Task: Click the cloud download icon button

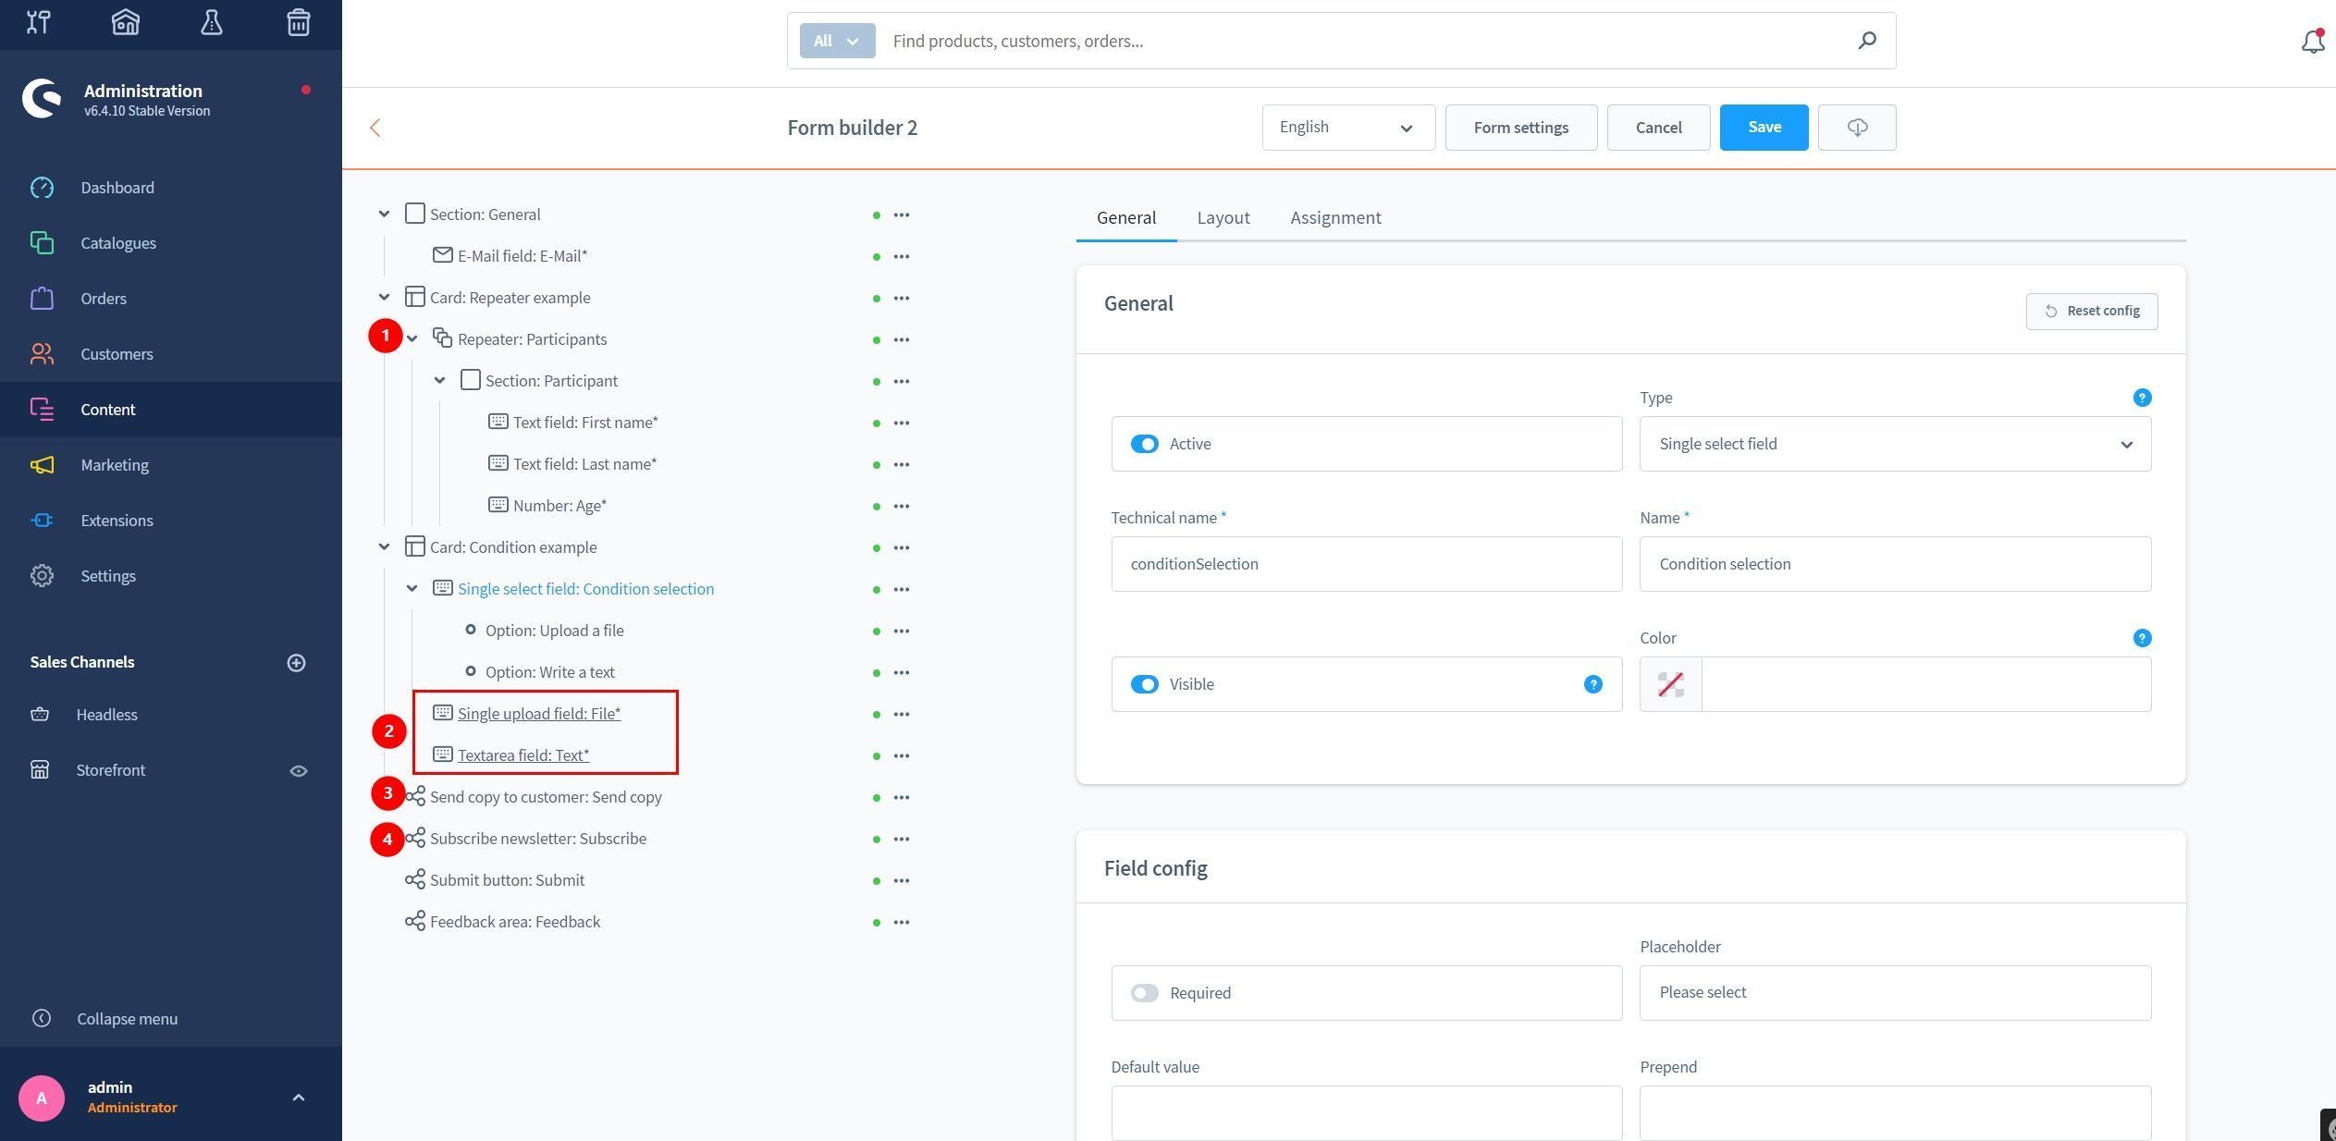Action: click(1856, 128)
